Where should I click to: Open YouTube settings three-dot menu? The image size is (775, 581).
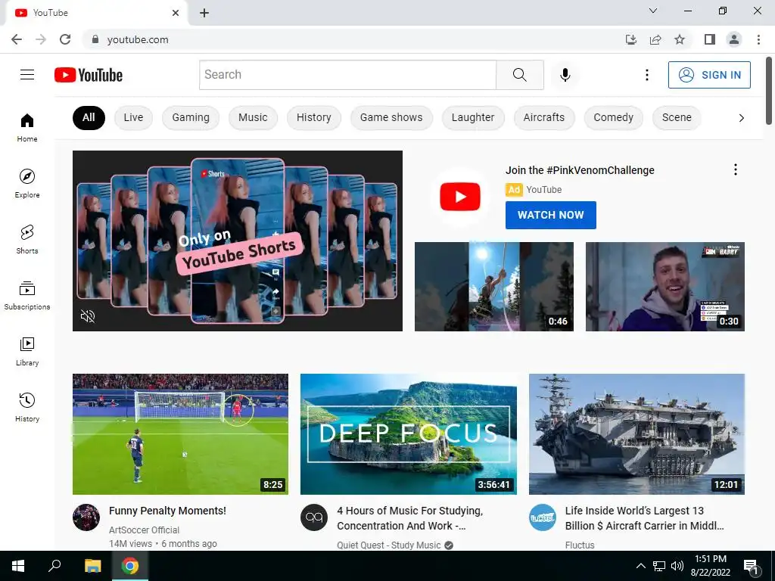point(646,75)
